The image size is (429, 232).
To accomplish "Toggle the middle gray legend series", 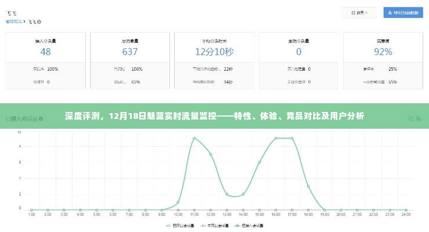I will [x=215, y=226].
